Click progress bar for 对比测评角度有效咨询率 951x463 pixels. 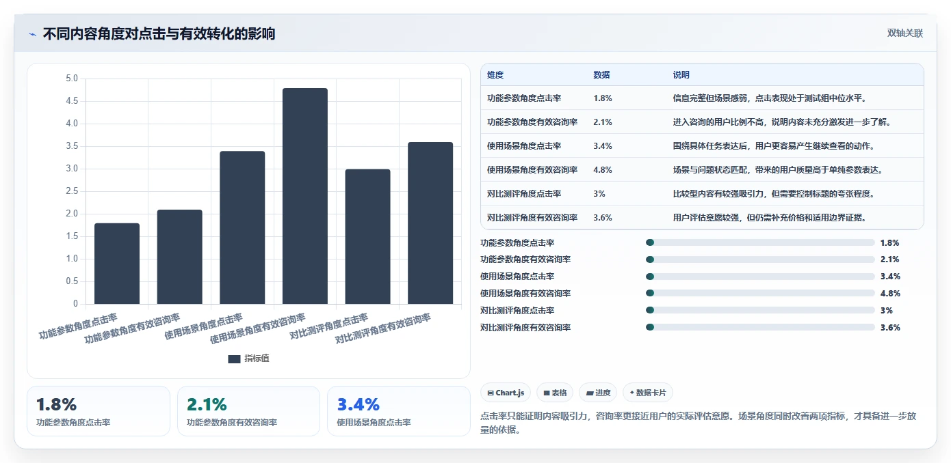tap(760, 327)
